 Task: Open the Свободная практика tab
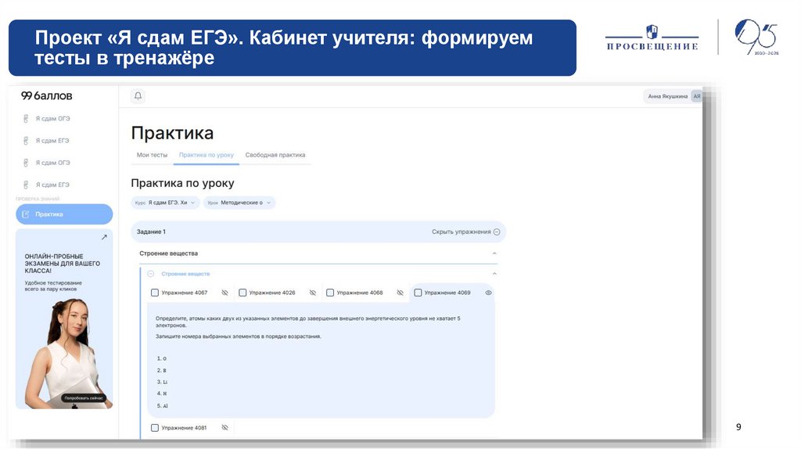[x=275, y=155]
